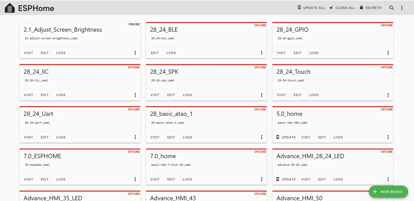This screenshot has width=414, height=201.
Task: Click the Clean All broom icon
Action: pos(331,8)
